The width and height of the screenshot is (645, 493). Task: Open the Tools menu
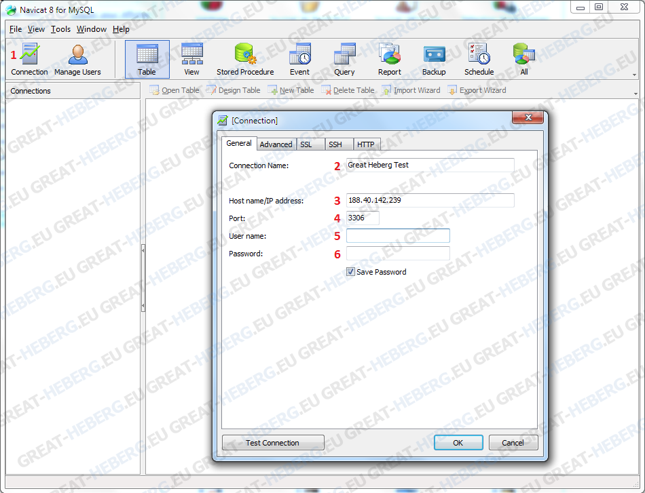[x=60, y=29]
